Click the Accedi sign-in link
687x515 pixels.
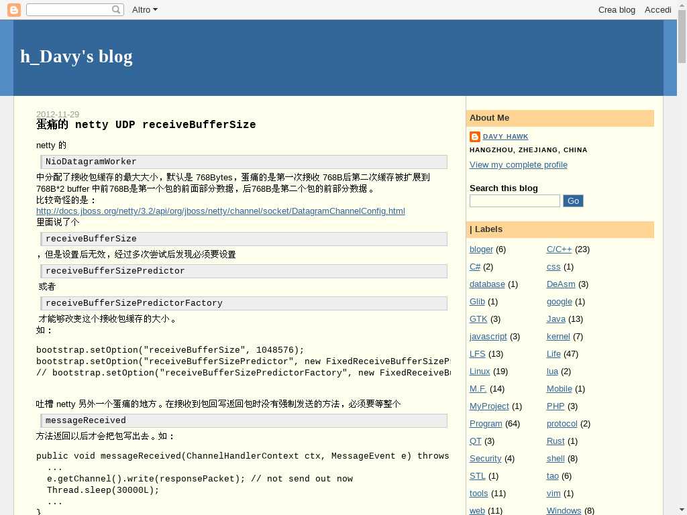point(657,9)
